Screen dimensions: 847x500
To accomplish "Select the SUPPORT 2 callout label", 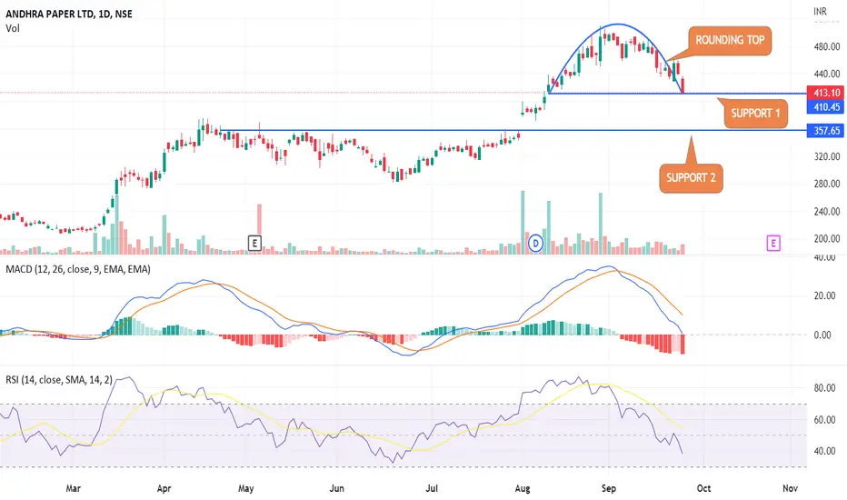I will pyautogui.click(x=691, y=178).
